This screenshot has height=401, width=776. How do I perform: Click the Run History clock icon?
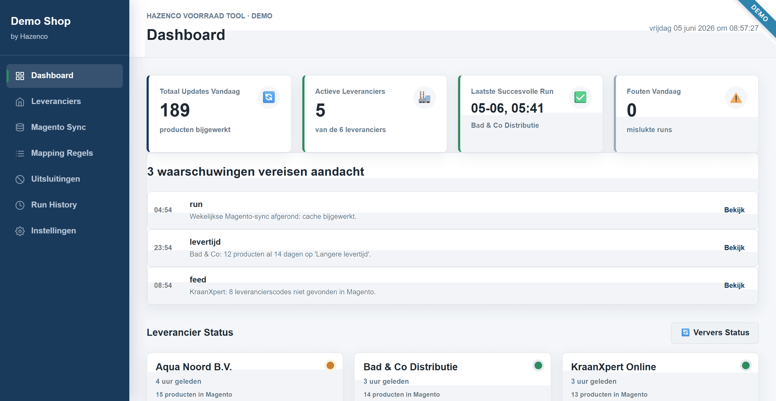click(20, 205)
